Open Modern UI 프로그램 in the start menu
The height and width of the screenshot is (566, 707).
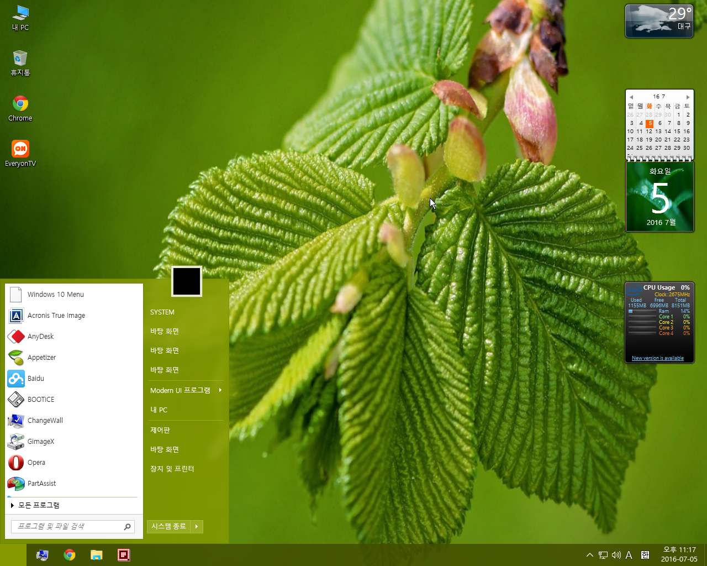click(181, 390)
